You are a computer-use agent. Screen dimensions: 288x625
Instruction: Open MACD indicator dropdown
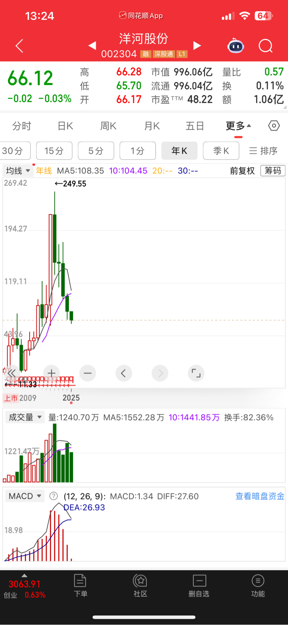point(24,496)
